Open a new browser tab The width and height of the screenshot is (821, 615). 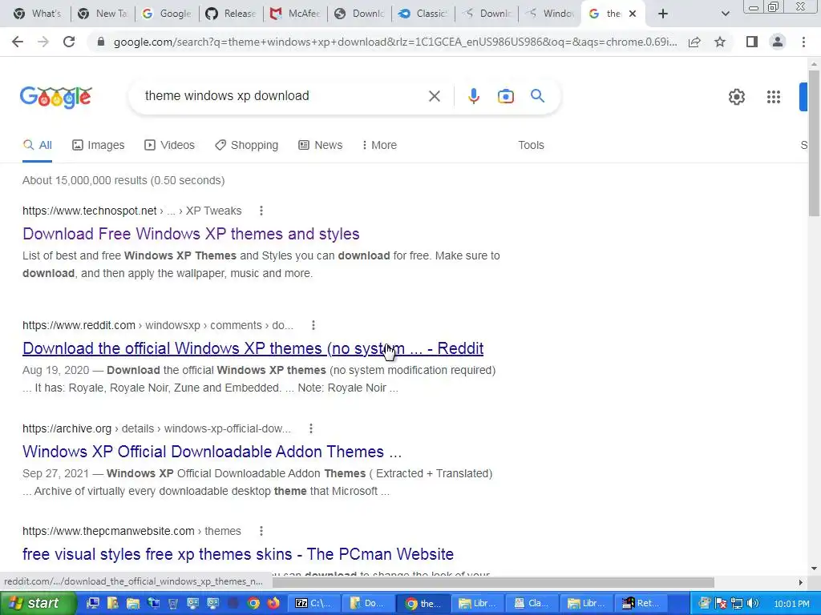[662, 14]
